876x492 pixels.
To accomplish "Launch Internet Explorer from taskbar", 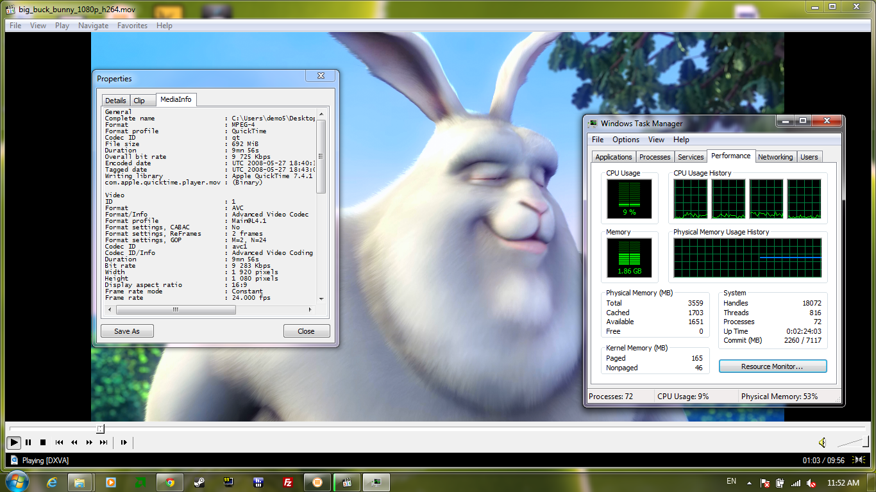I will point(51,482).
